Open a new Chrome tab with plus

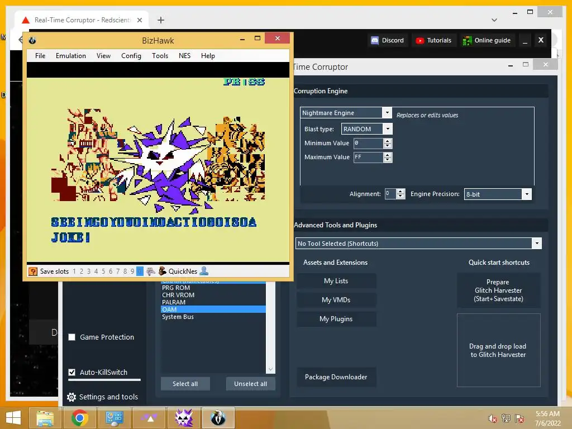pos(161,20)
